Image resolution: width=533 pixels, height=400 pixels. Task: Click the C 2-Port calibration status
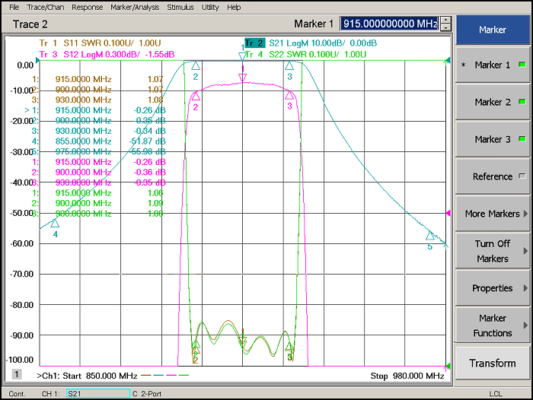tap(147, 394)
